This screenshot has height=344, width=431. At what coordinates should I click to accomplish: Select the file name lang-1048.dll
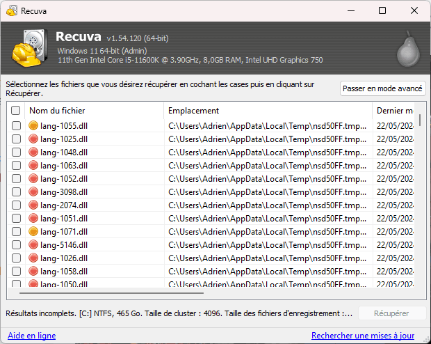64,153
